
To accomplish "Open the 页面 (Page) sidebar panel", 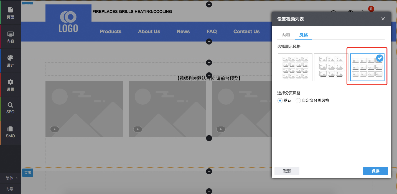I will (10, 13).
